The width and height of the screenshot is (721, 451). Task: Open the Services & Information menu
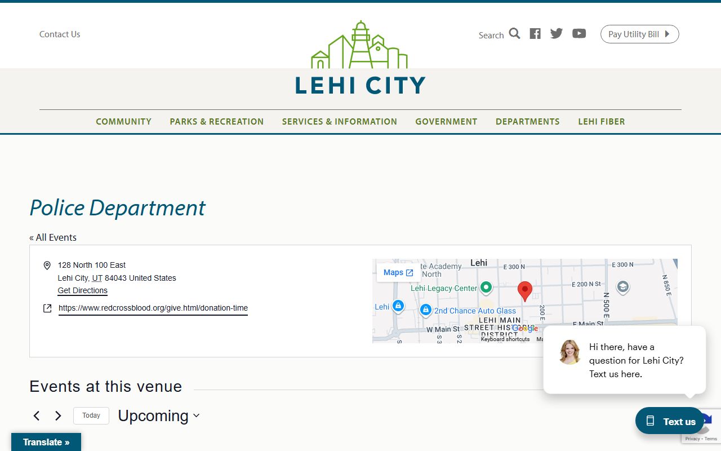coord(340,122)
